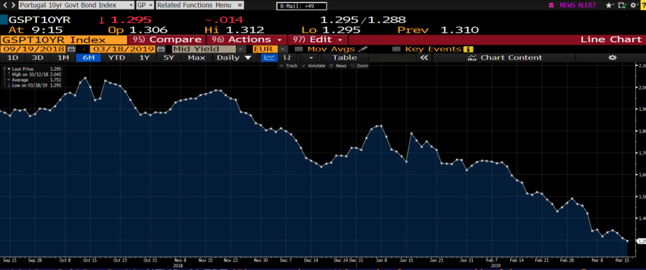Image resolution: width=646 pixels, height=270 pixels.
Task: Click the Key Events info icon
Action: click(x=469, y=49)
